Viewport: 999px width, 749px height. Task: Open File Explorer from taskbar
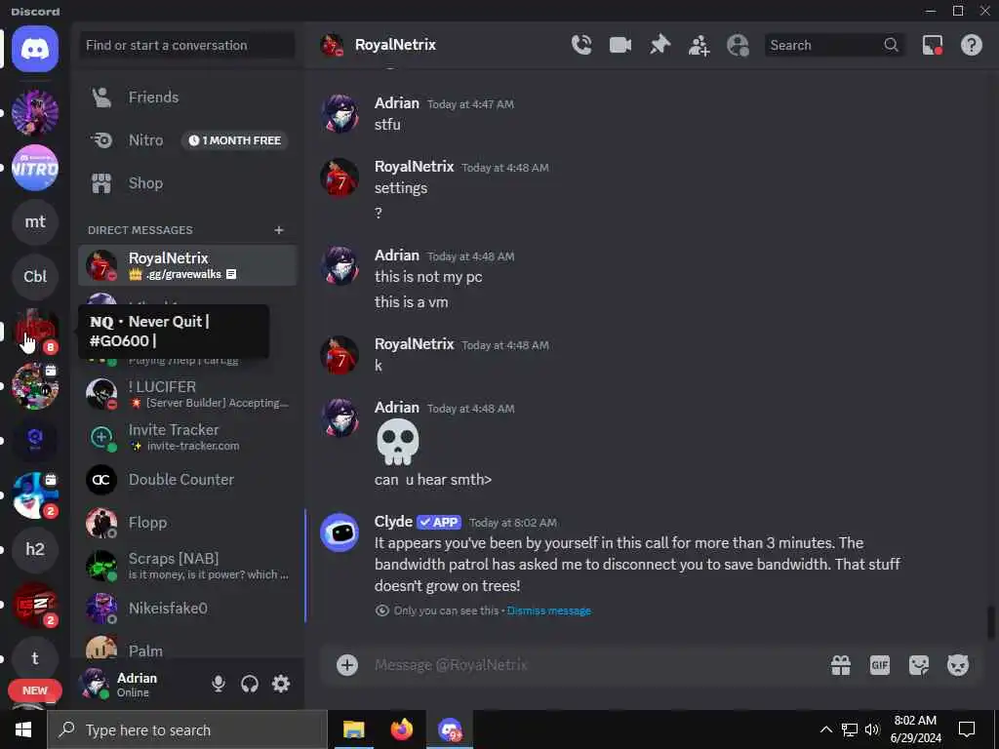353,729
